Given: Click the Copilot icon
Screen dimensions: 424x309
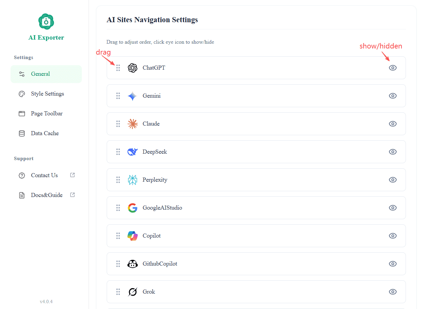Looking at the screenshot, I should [132, 236].
